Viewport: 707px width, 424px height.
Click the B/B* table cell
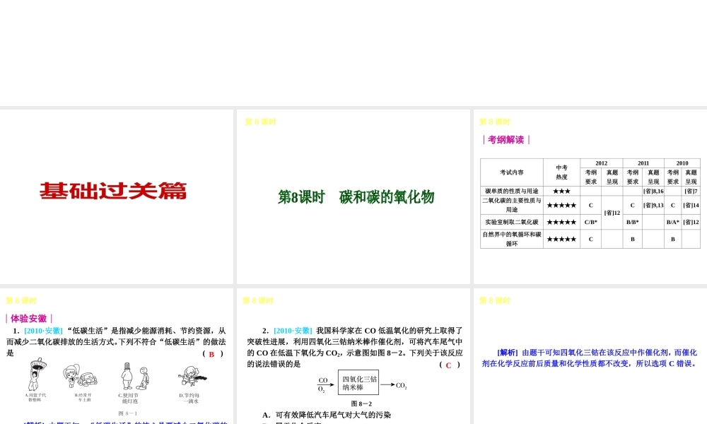[x=633, y=222]
